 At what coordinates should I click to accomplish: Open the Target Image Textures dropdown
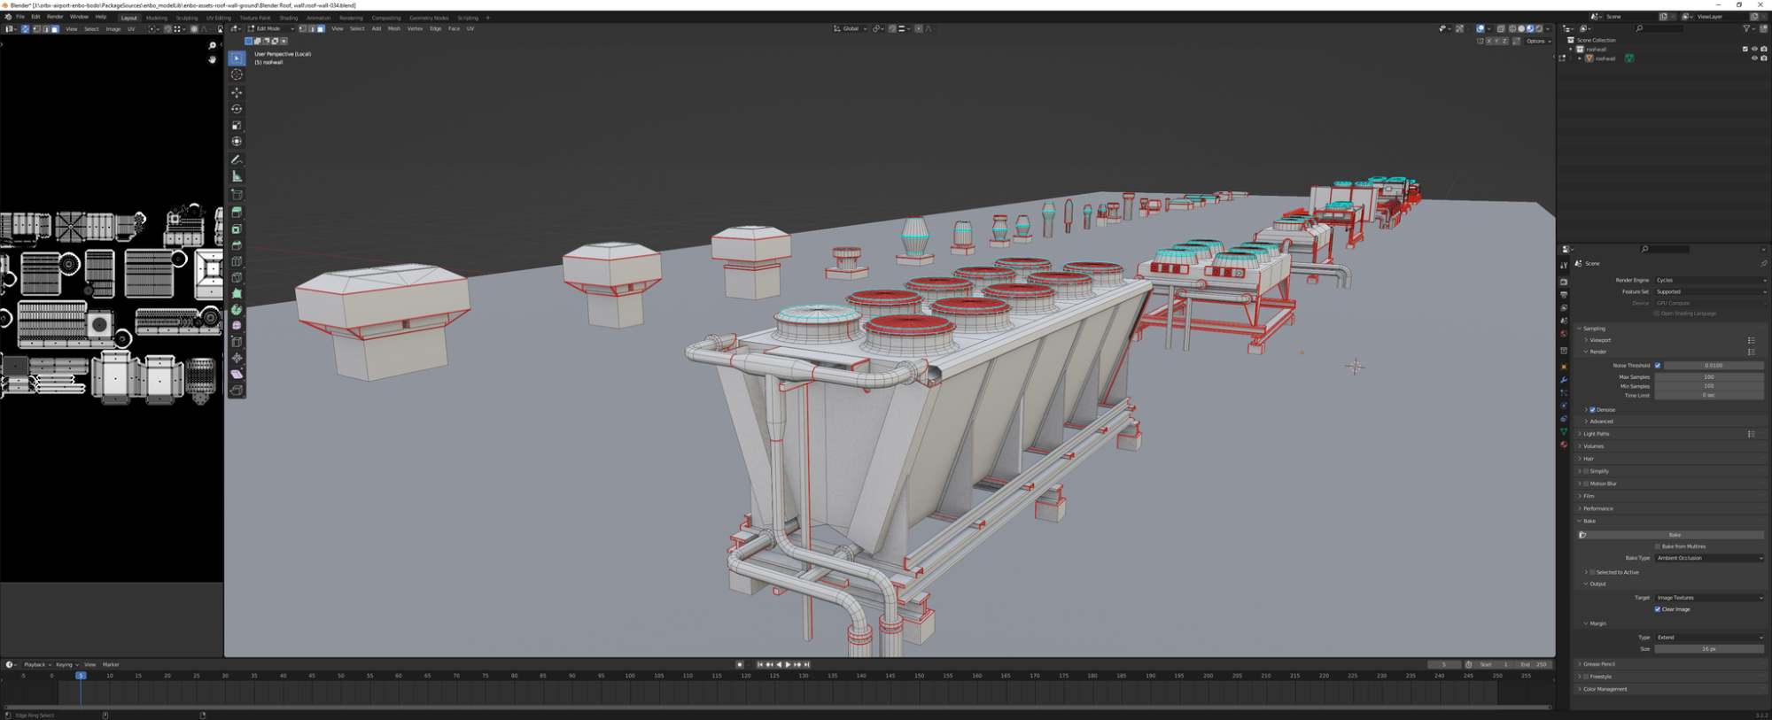(x=1710, y=598)
